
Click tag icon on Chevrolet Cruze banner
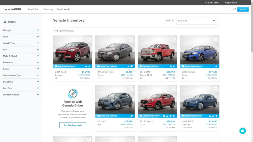click(x=132, y=66)
